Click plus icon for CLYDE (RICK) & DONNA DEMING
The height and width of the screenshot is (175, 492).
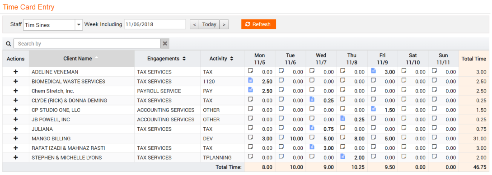tap(16, 101)
